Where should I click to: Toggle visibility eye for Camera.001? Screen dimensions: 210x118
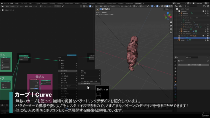click(205, 31)
